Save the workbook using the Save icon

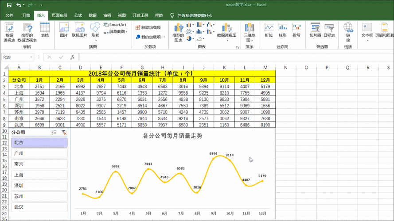click(9, 5)
